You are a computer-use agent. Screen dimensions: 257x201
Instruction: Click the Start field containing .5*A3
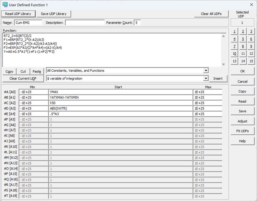pyautogui.click(x=121, y=114)
